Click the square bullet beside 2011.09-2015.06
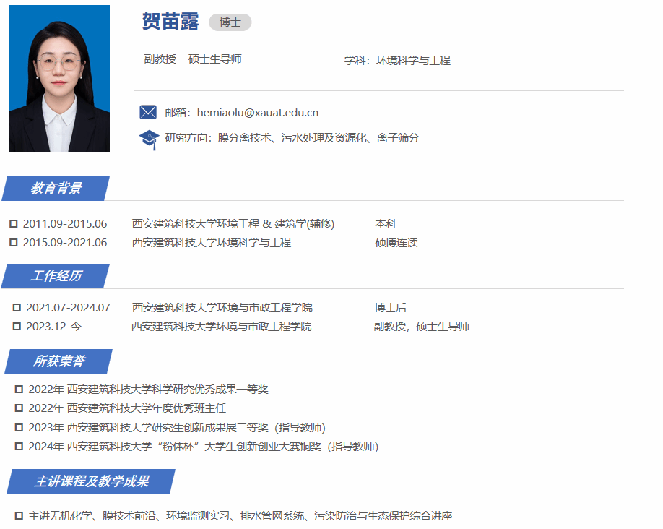The image size is (663, 529). tap(14, 224)
